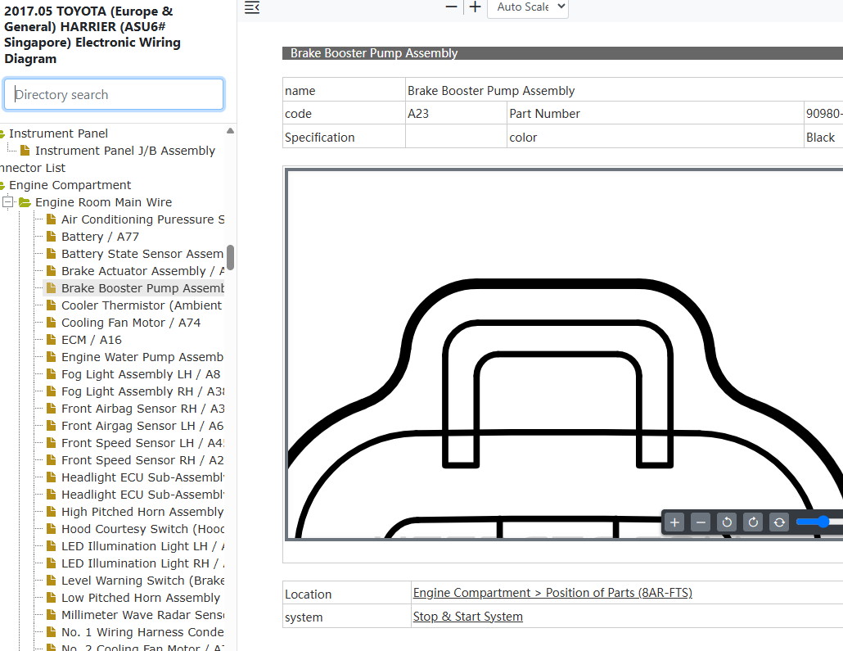Image resolution: width=843 pixels, height=651 pixels.
Task: Rotate connector image counterclockwise
Action: pos(727,522)
